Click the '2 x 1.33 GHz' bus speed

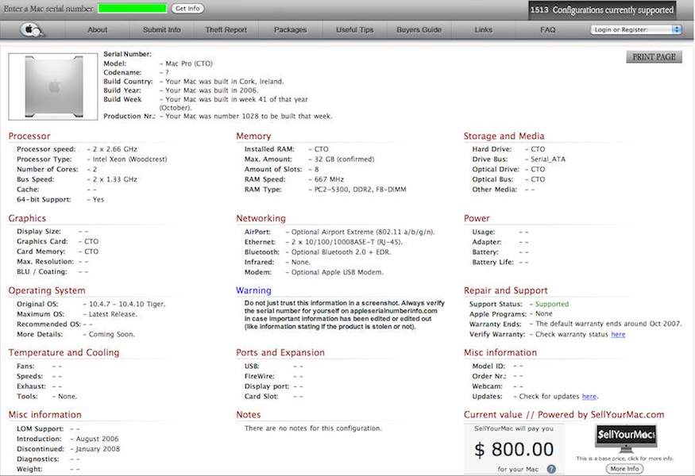[115, 179]
